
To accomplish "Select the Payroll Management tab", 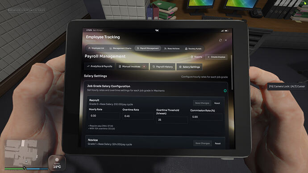I will (148, 48).
